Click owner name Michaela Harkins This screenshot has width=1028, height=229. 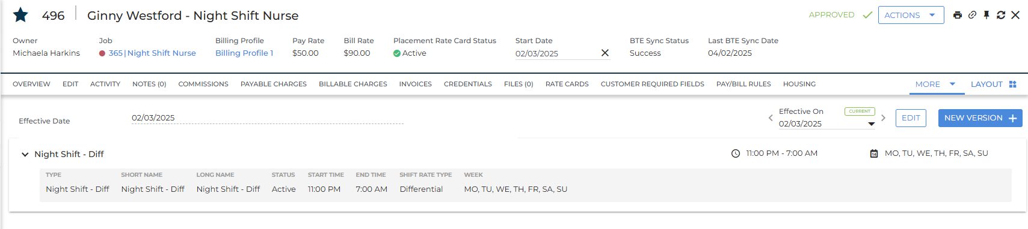click(x=46, y=53)
